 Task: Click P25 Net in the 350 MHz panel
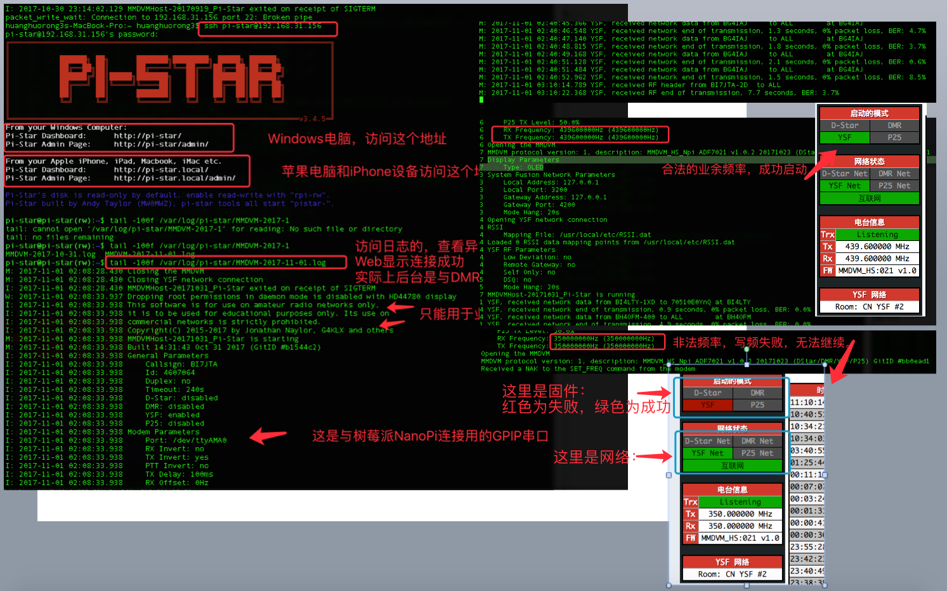coord(757,453)
